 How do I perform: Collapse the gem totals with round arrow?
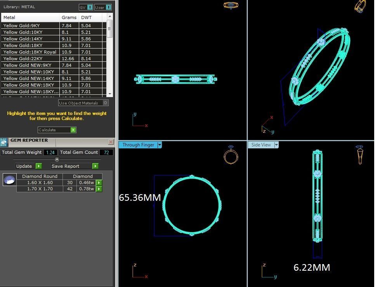pyautogui.click(x=57, y=159)
